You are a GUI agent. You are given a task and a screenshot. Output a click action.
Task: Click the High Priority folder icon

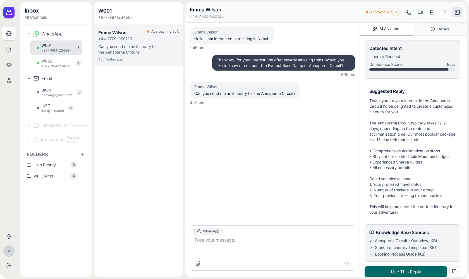[x=29, y=165]
